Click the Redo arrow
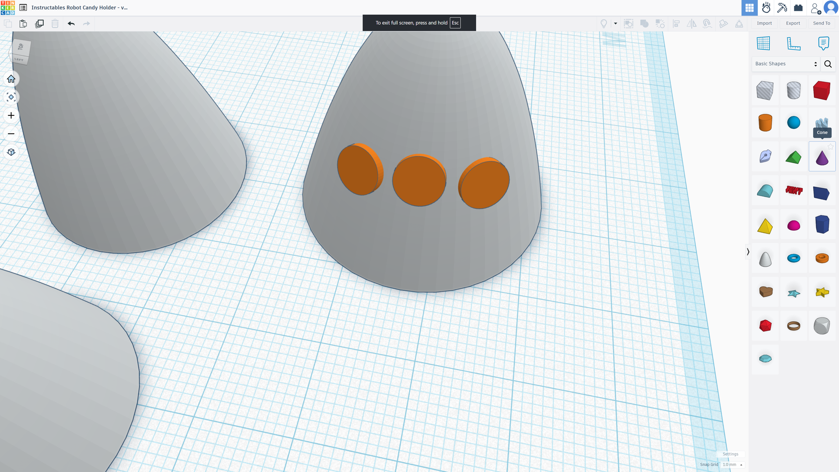This screenshot has height=472, width=839. 86,23
